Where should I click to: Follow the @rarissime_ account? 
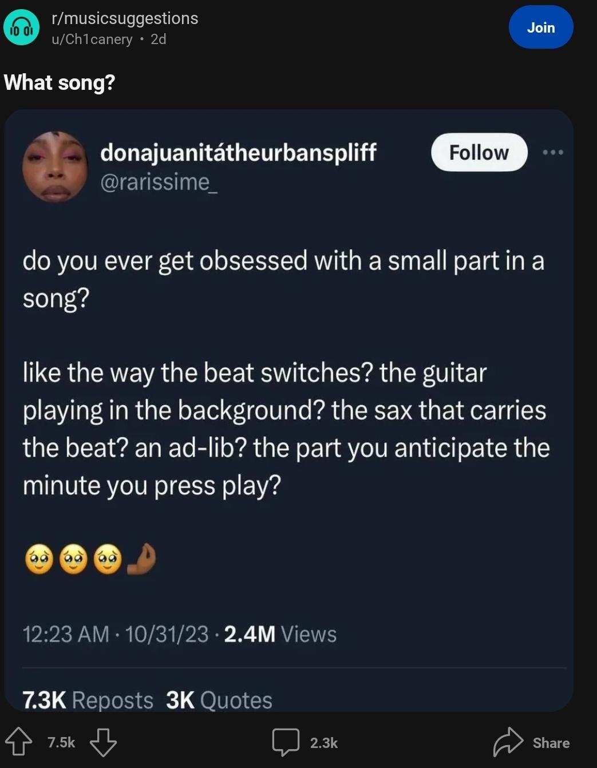pyautogui.click(x=479, y=152)
